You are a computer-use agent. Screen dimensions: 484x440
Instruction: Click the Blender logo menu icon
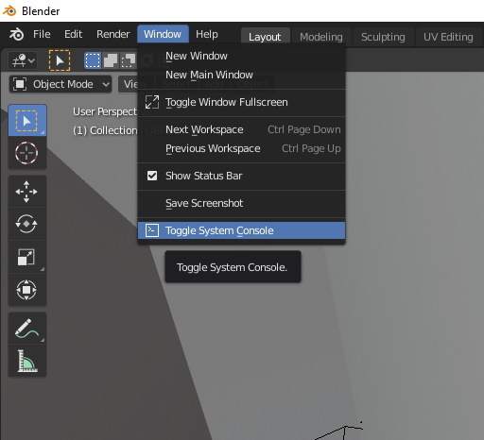pos(16,34)
